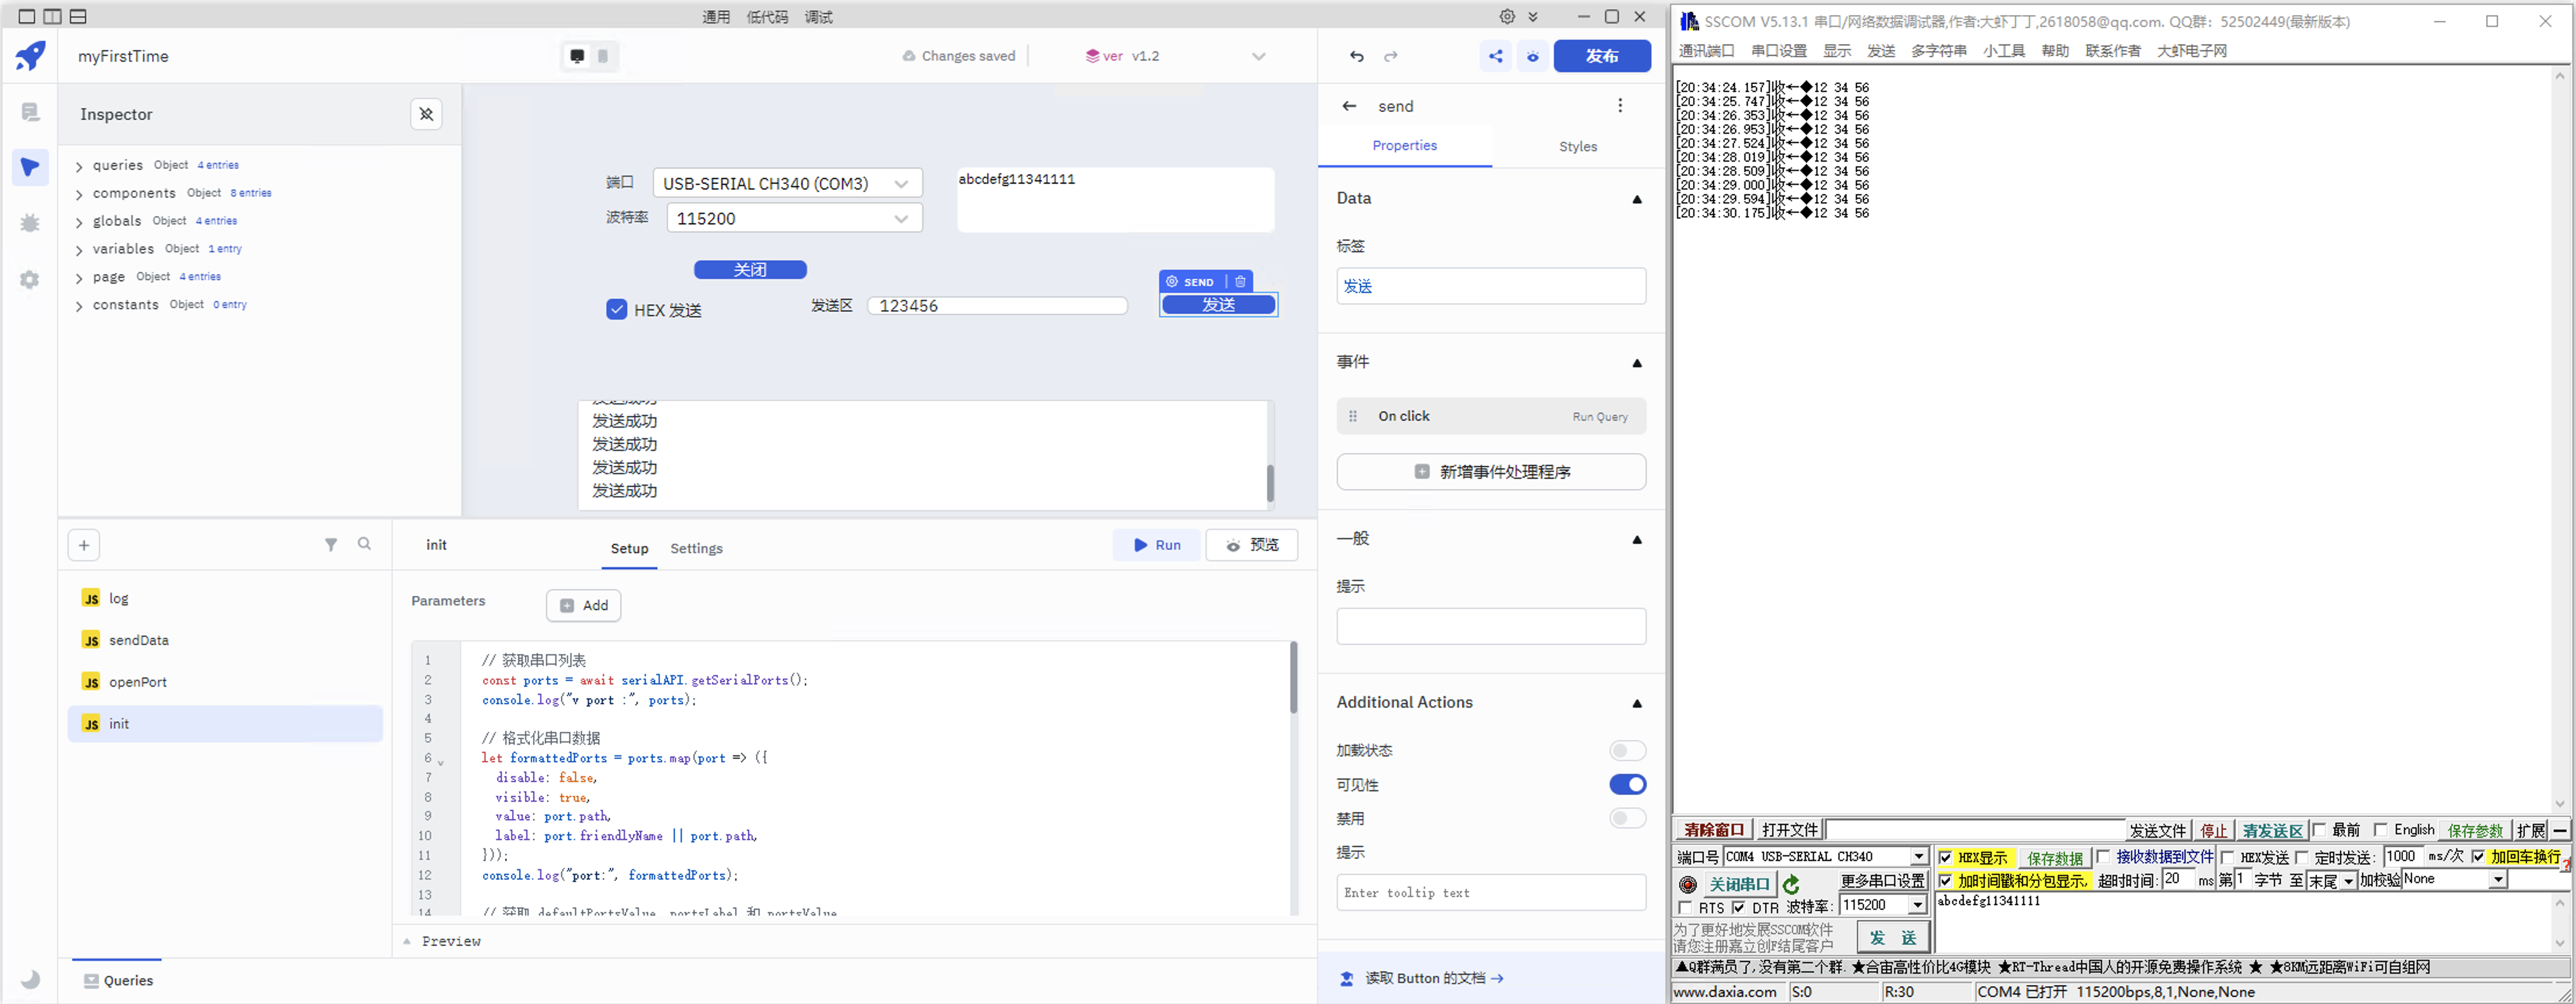
Task: Search queries with magnifier icon
Action: (x=364, y=544)
